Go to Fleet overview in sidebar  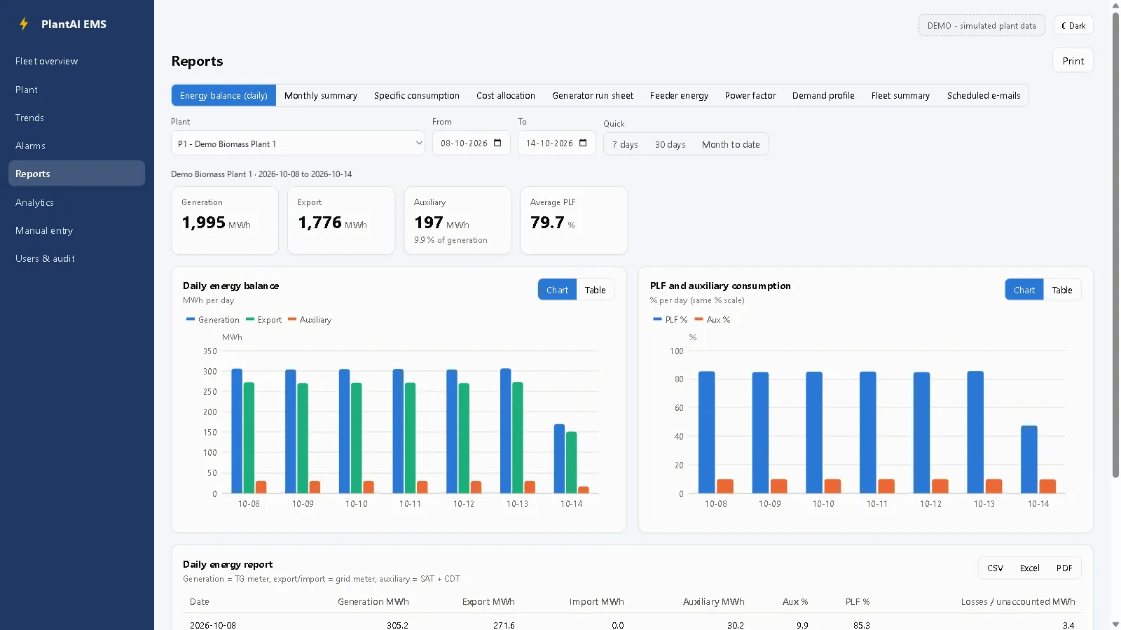76,61
